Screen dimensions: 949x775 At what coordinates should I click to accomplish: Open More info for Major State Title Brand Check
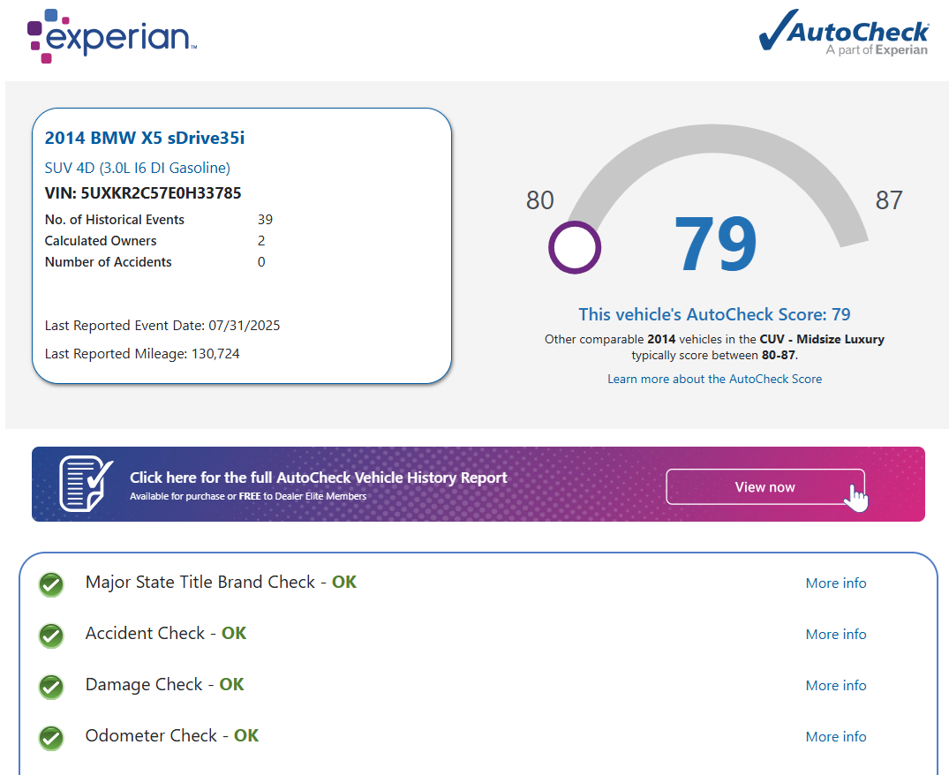pyautogui.click(x=836, y=583)
